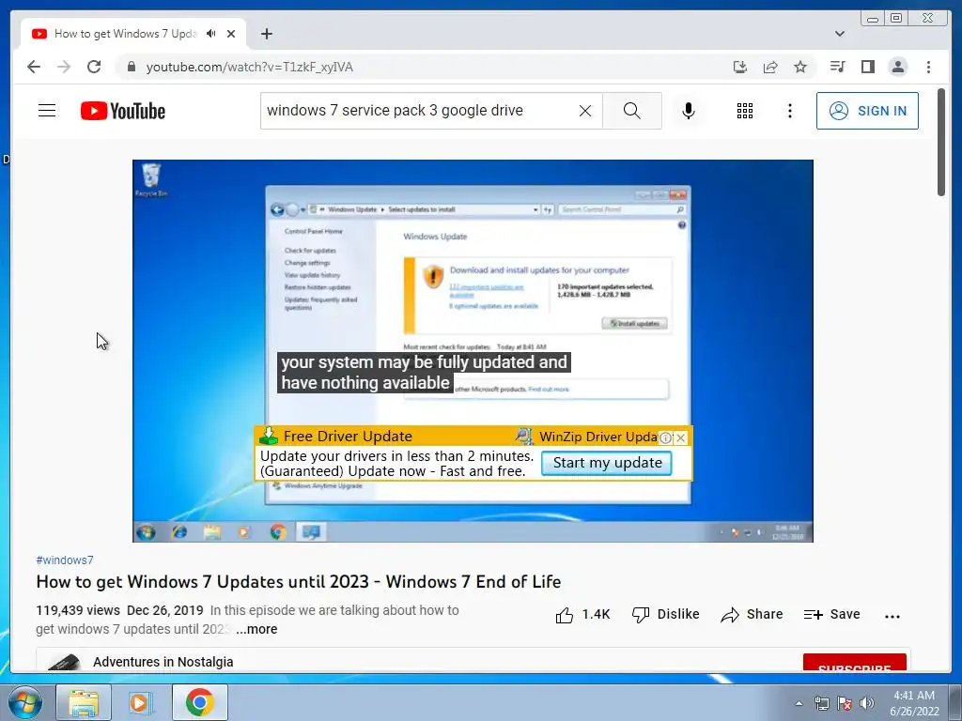Close the WinZip driver ad overlay
Viewport: 962px width, 721px height.
[681, 437]
